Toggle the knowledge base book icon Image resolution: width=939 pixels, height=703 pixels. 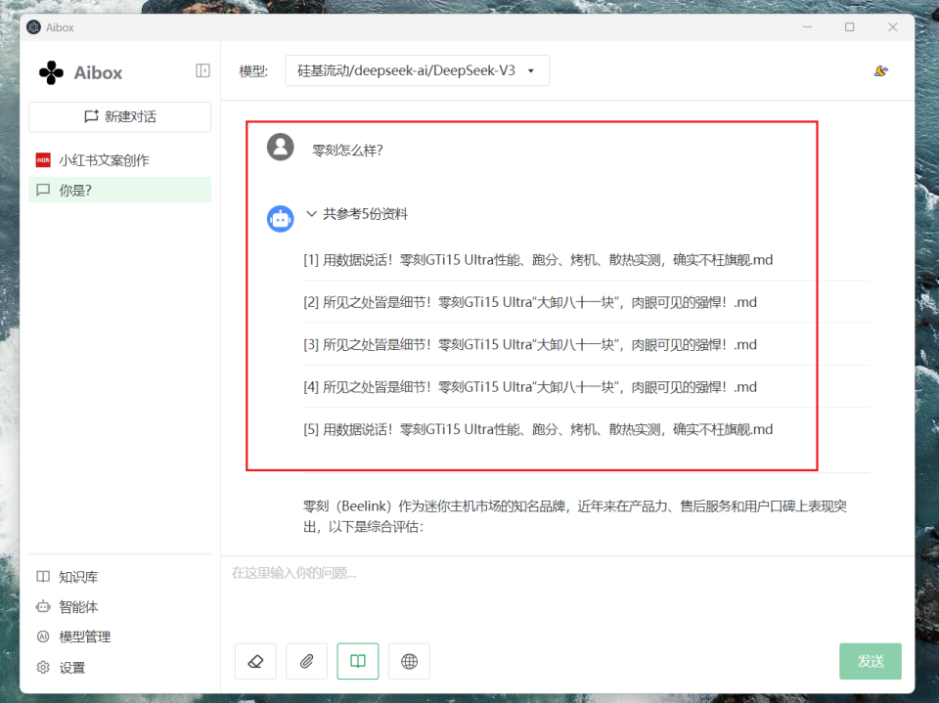pyautogui.click(x=358, y=661)
